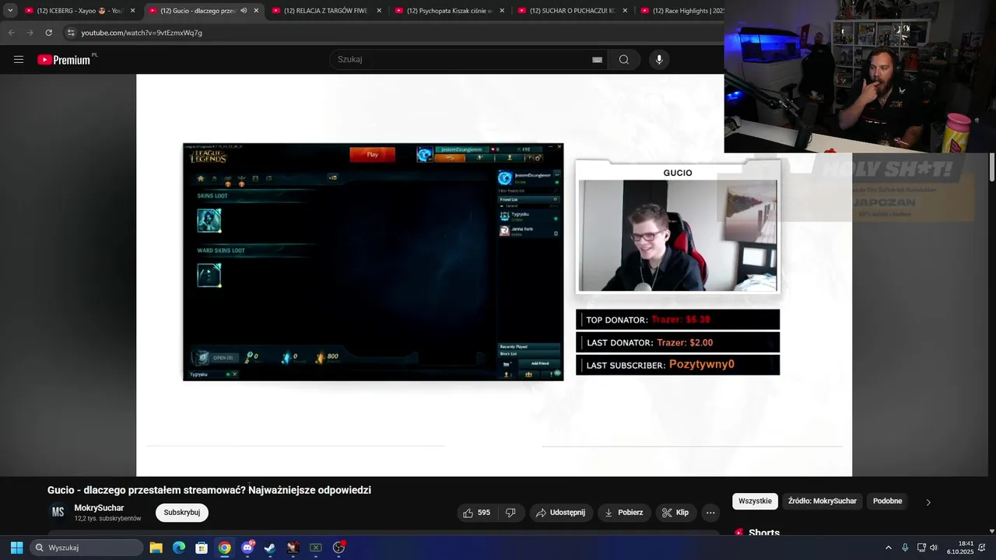Select the Podobne filter chip
996x560 pixels.
pos(887,501)
